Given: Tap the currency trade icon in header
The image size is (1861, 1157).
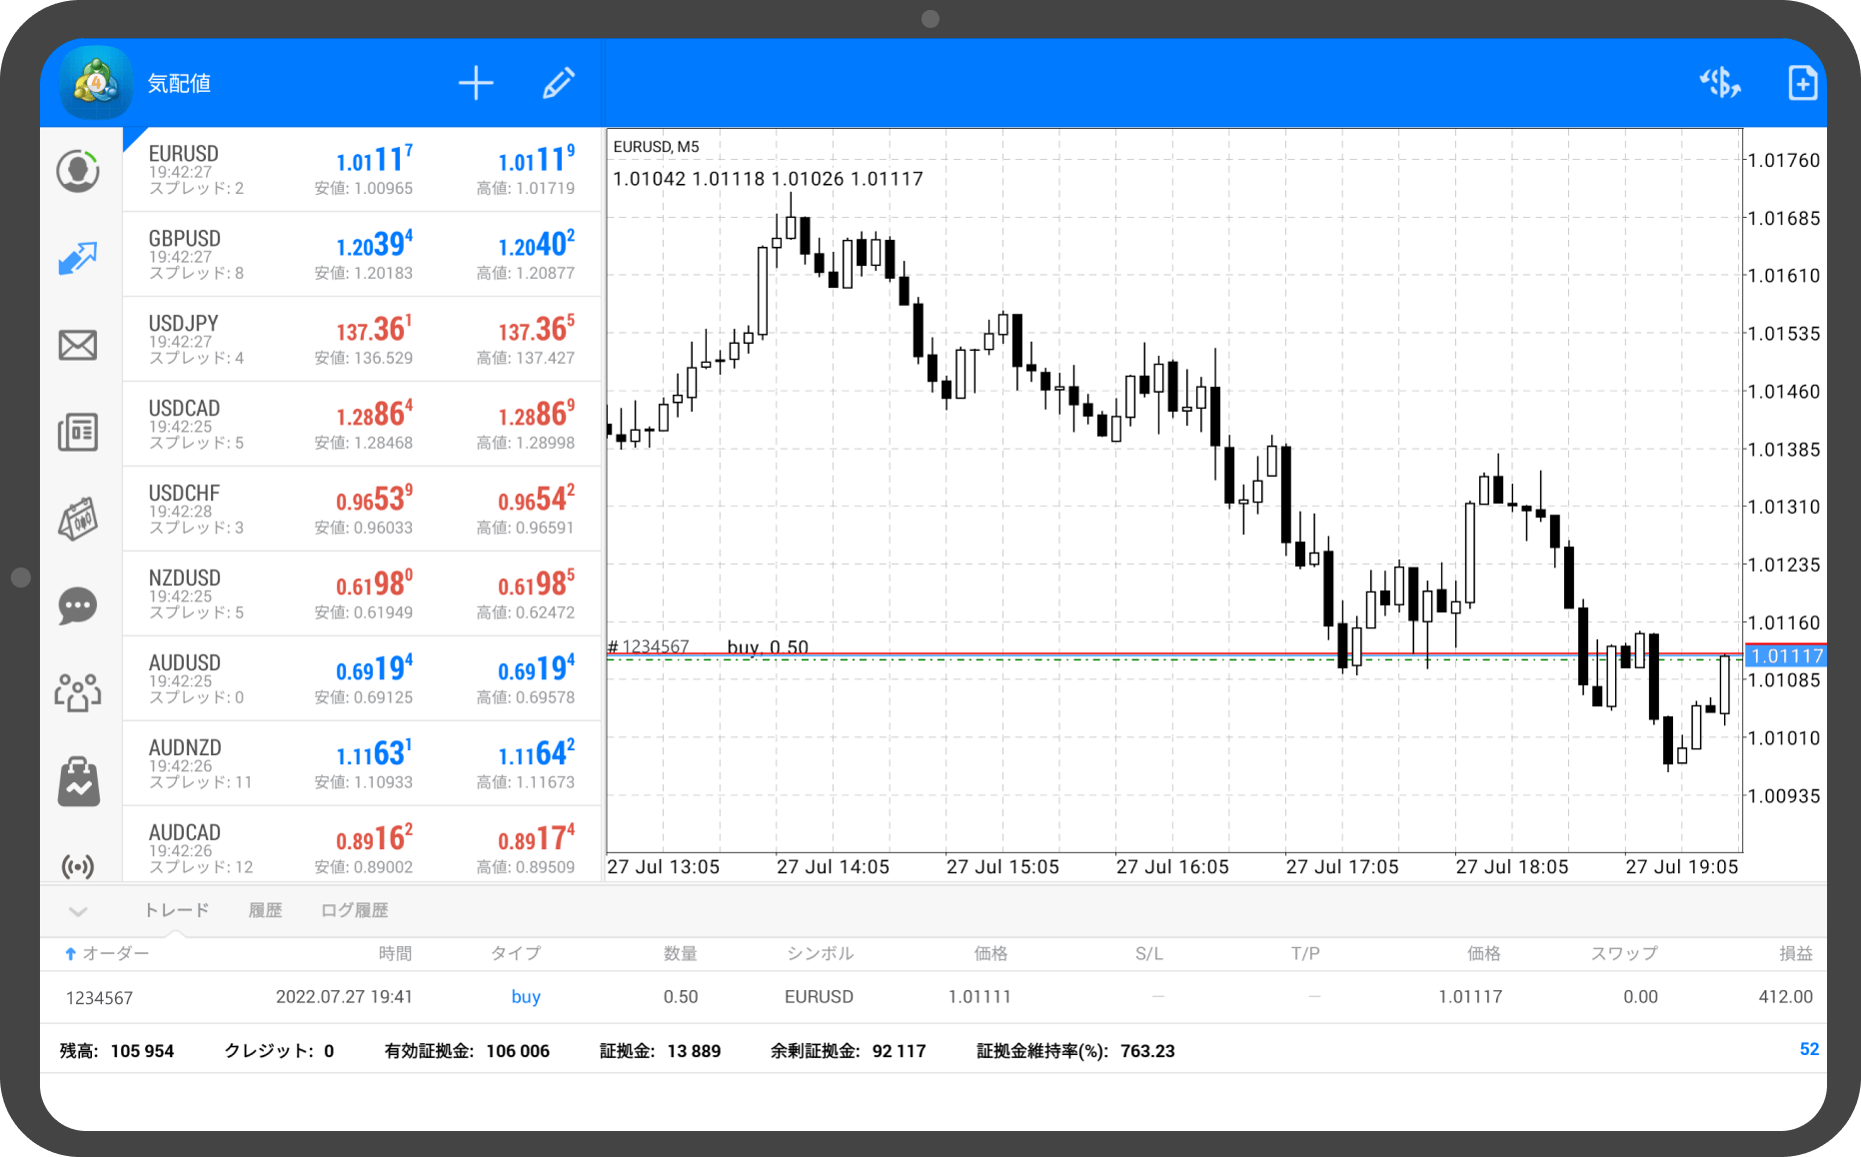Looking at the screenshot, I should (x=1720, y=84).
